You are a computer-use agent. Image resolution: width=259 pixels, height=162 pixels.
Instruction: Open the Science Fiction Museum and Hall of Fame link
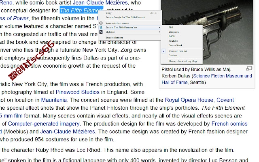[x=207, y=79]
